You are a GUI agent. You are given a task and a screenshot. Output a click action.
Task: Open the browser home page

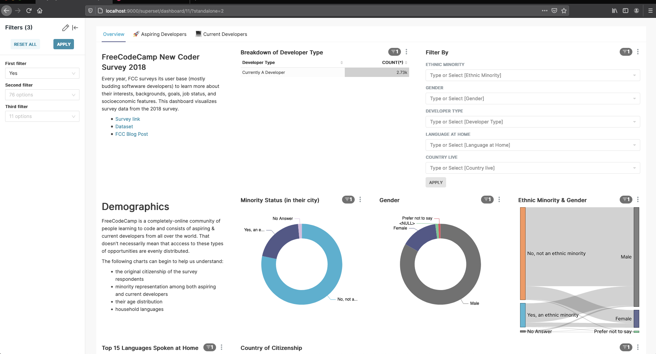pos(40,11)
